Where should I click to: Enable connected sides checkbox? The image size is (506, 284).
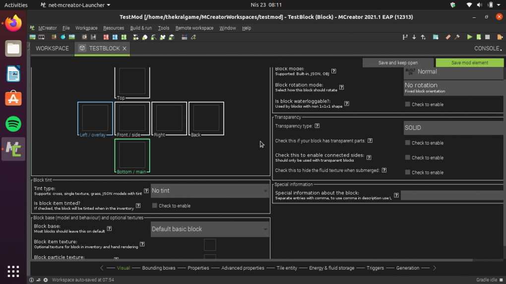click(408, 158)
